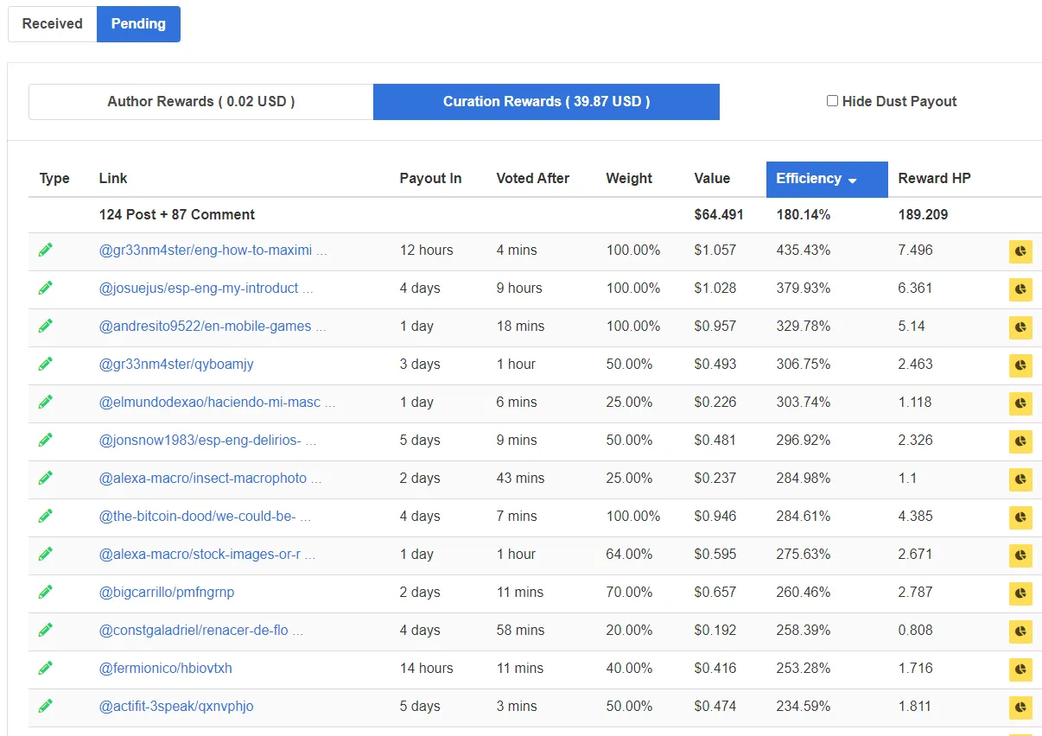Open the pie chart for bigcarrillo/pmfngrnp row
This screenshot has width=1042, height=736.
[1020, 593]
